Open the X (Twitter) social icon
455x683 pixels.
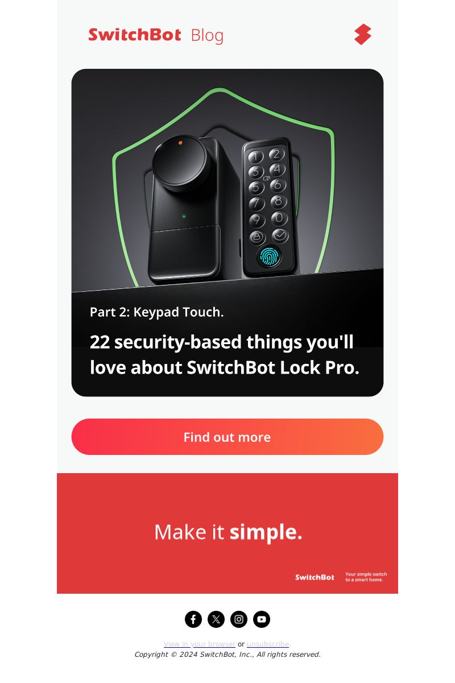[x=216, y=619]
